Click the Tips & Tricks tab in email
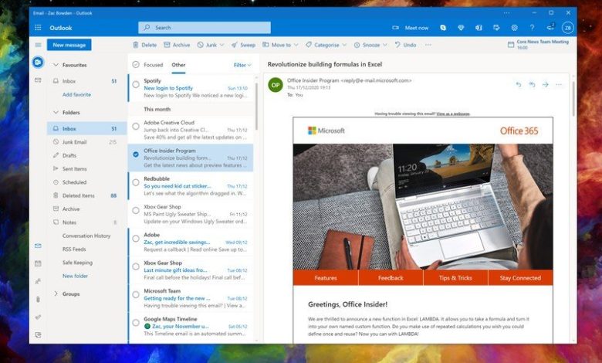This screenshot has width=602, height=363. click(x=455, y=278)
